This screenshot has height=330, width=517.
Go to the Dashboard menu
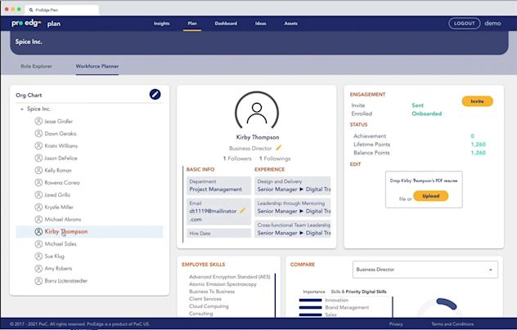[x=226, y=24]
